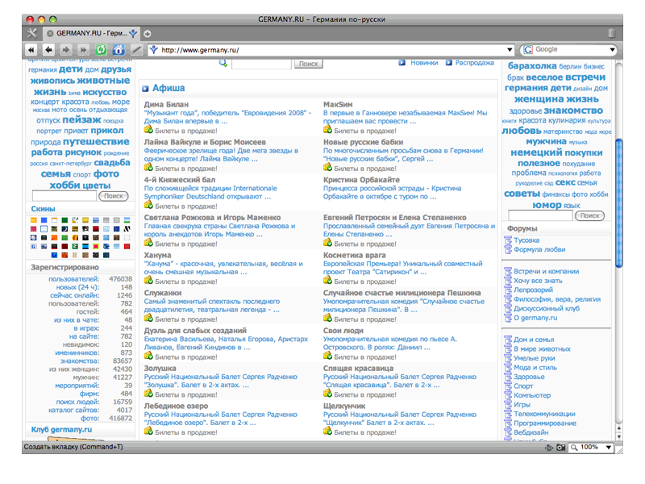Open the Тусовка forum

(526, 240)
